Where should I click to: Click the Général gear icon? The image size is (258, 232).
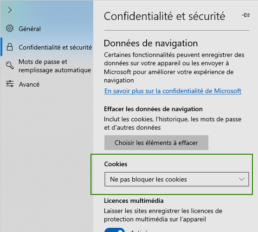point(10,29)
